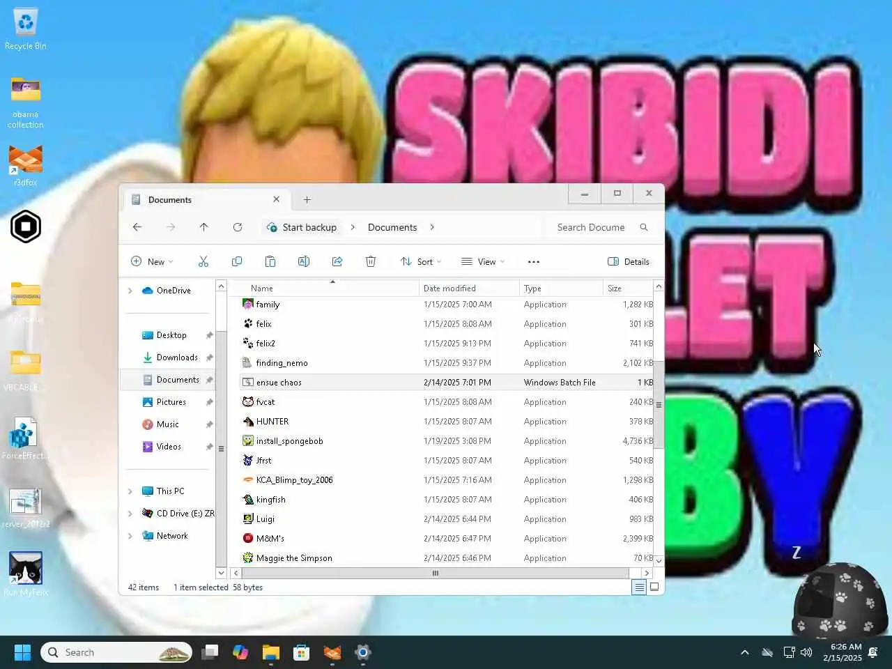Click Task View icon in taskbar
The width and height of the screenshot is (892, 669).
[x=210, y=652]
